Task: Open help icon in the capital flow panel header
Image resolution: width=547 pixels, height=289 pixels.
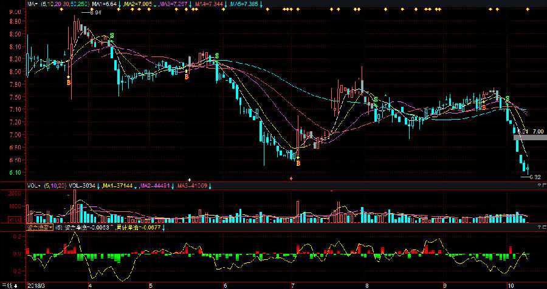Action: [539, 228]
